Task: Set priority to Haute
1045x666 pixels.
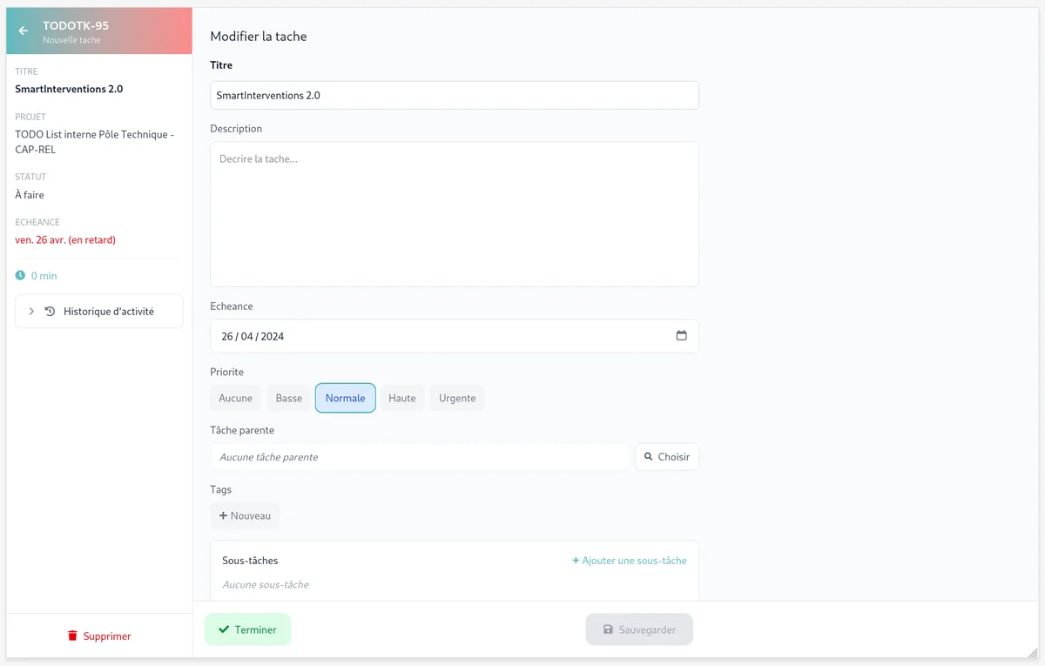Action: pos(402,398)
